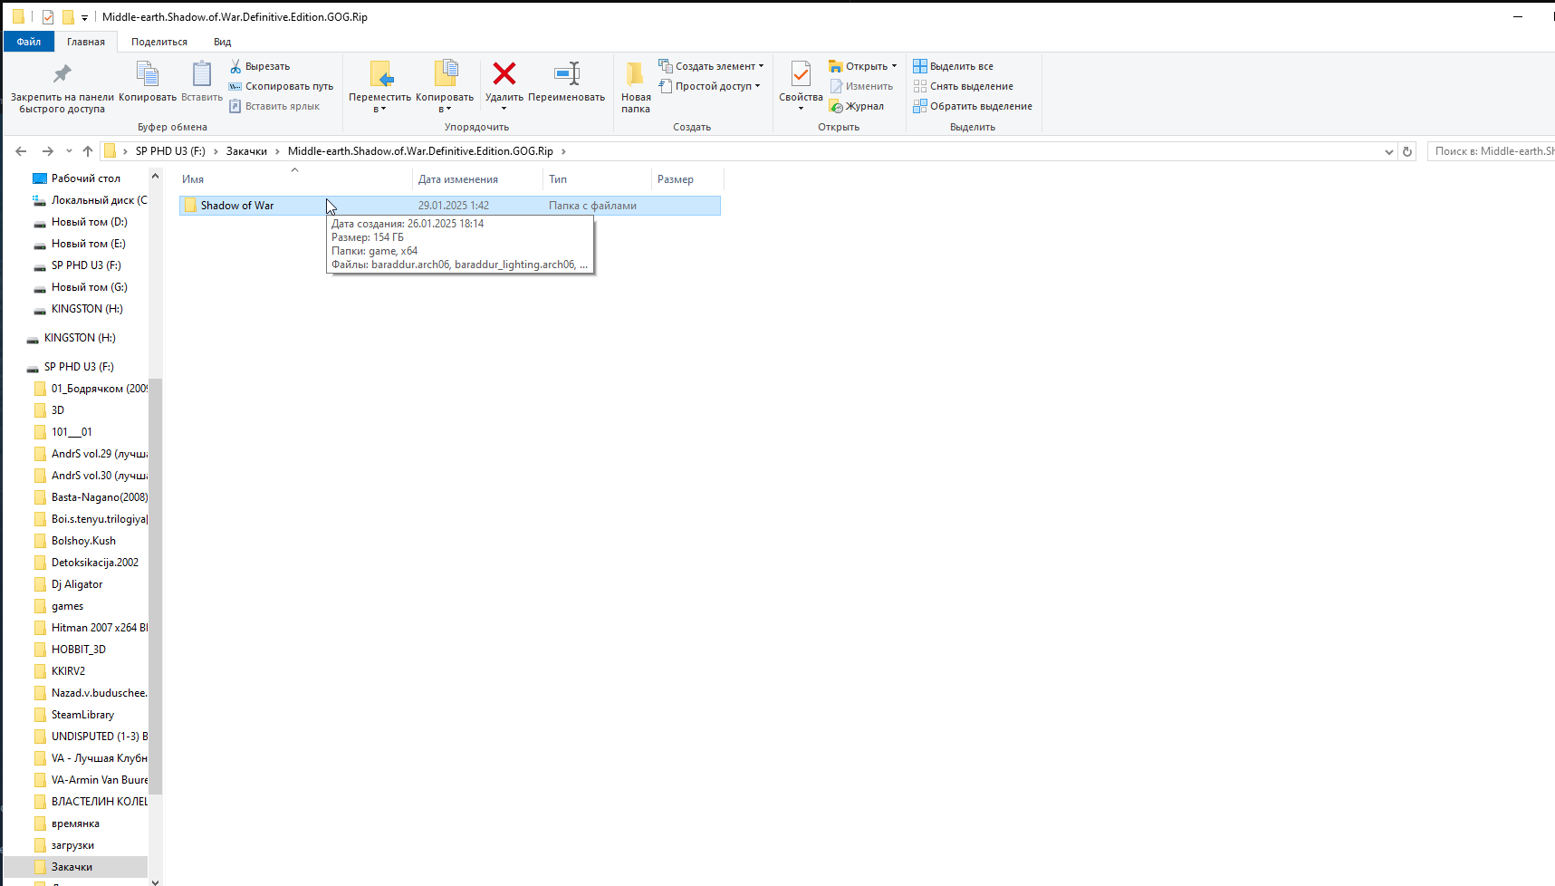The height and width of the screenshot is (886, 1555).
Task: Click the Переименовать rename icon
Action: point(567,73)
